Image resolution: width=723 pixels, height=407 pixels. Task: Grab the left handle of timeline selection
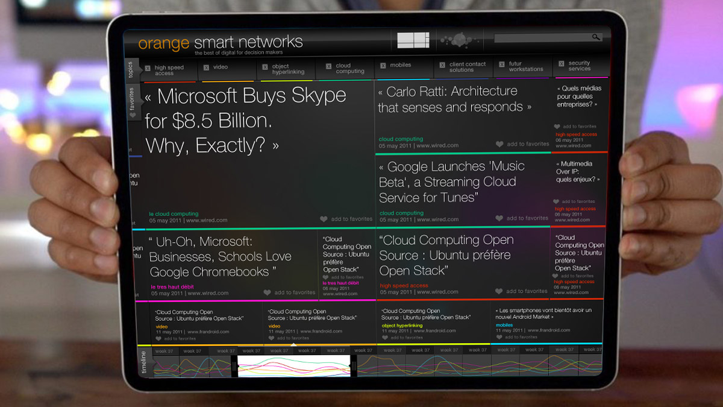(x=234, y=366)
